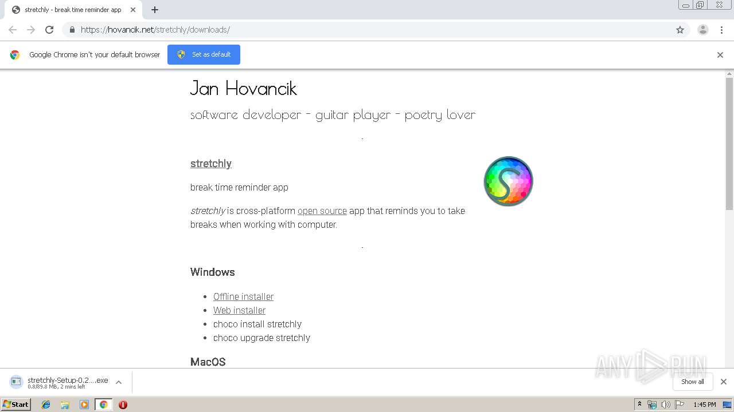Open the Action Center flag icon
The width and height of the screenshot is (734, 412).
pos(680,405)
